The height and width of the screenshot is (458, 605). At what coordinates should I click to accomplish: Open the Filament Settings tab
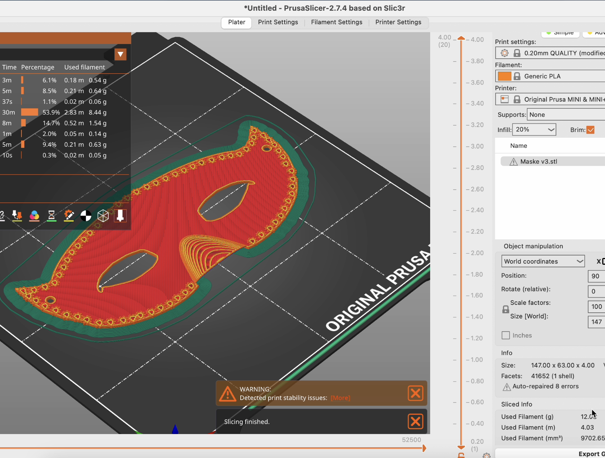336,22
